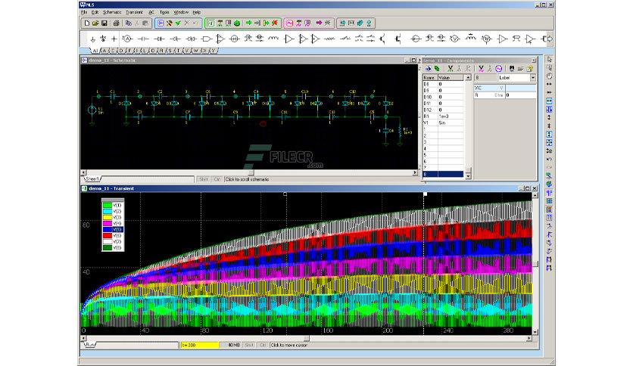
Task: Click the R Ohm value field
Action: [521, 95]
